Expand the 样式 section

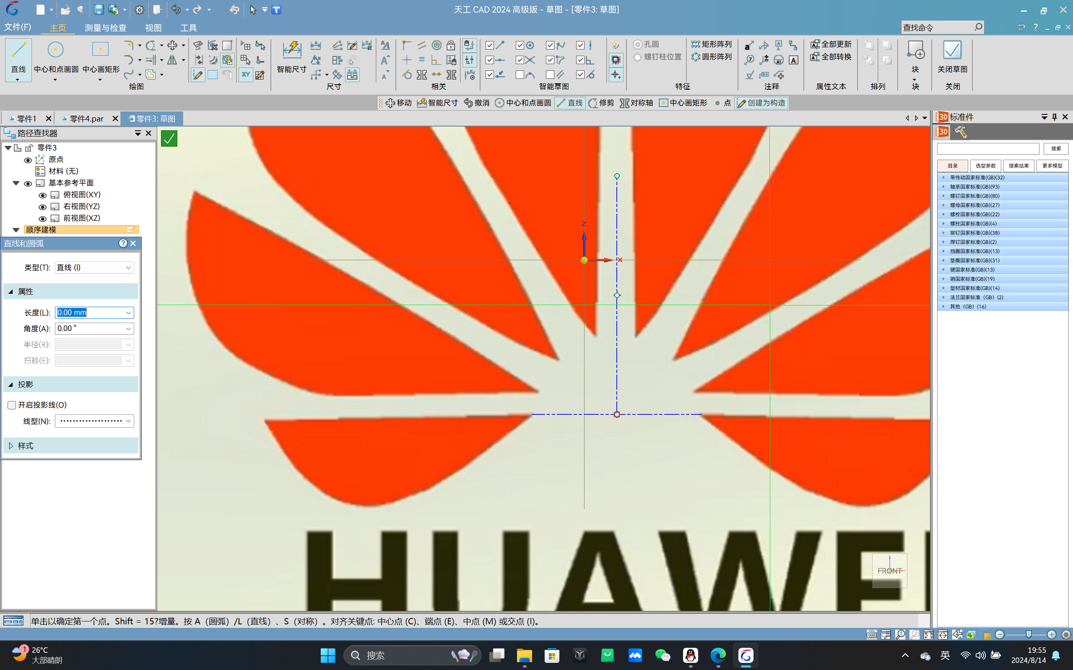pos(10,445)
